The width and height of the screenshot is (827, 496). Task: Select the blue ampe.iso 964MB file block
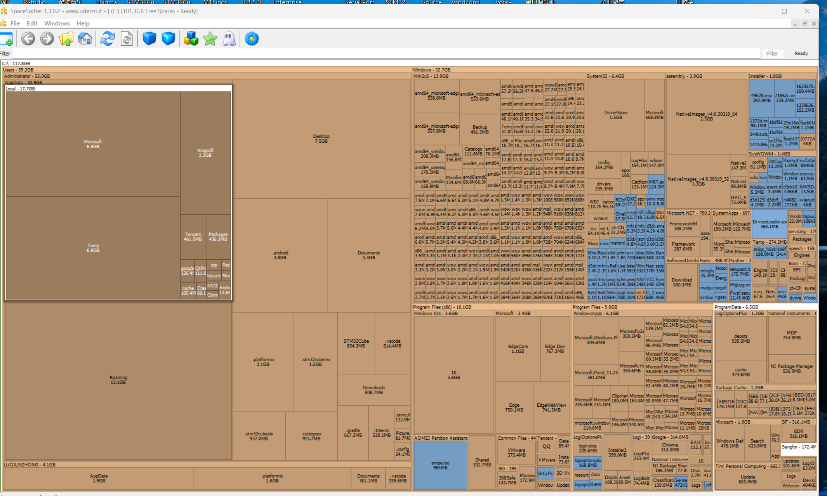pyautogui.click(x=440, y=465)
